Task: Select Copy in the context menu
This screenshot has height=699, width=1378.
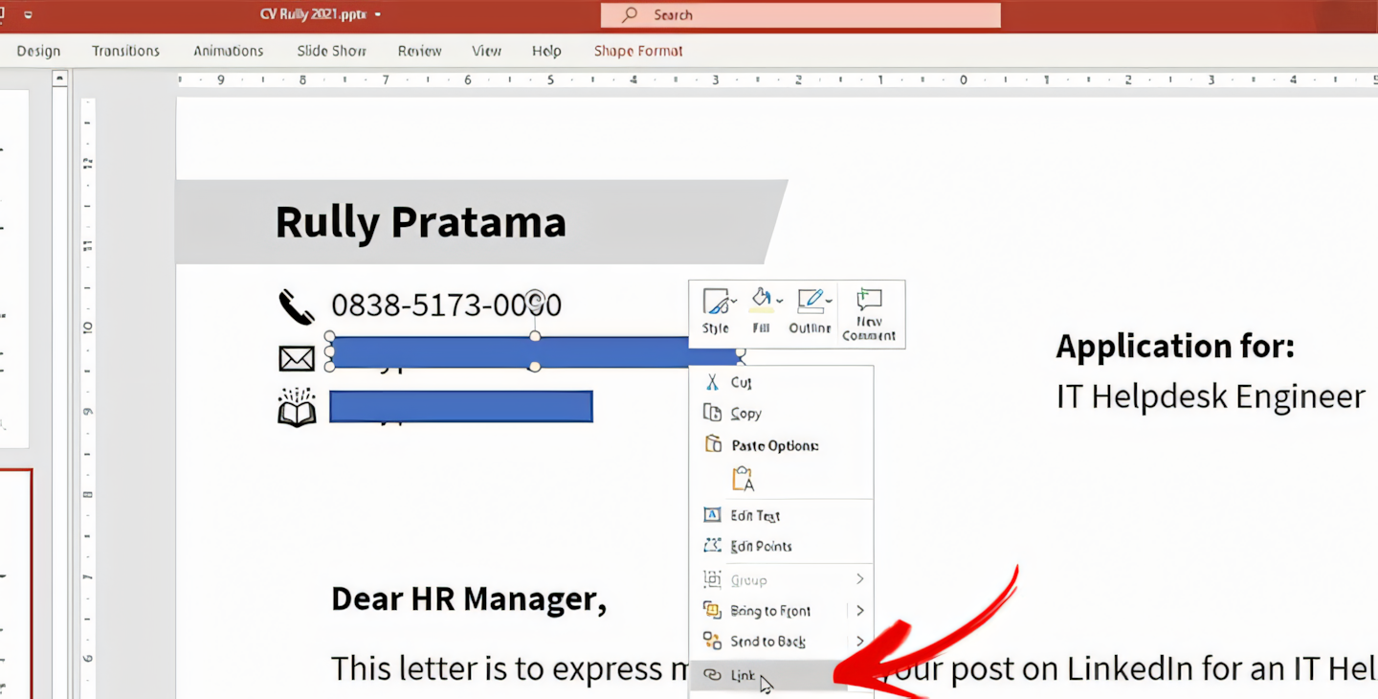Action: tap(745, 414)
